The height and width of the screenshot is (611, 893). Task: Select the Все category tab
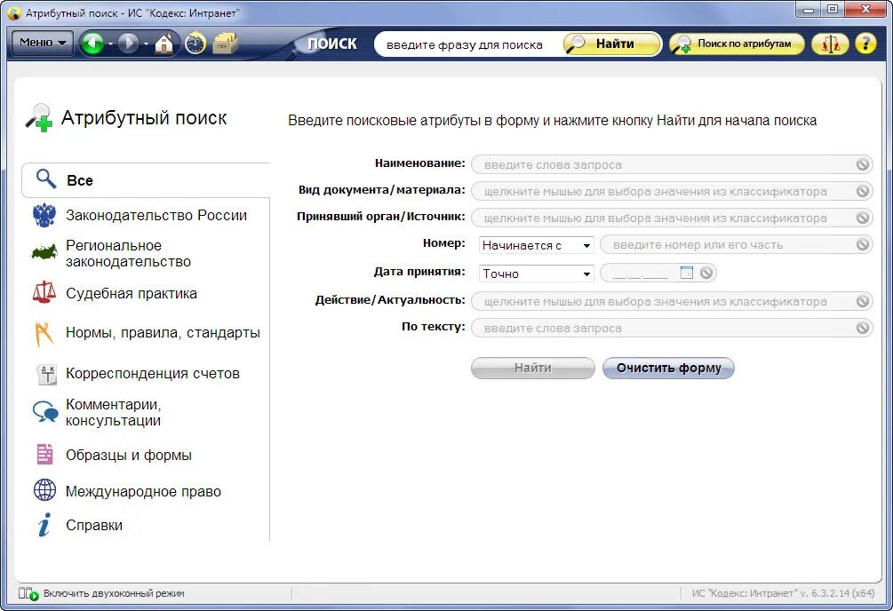coord(146,180)
